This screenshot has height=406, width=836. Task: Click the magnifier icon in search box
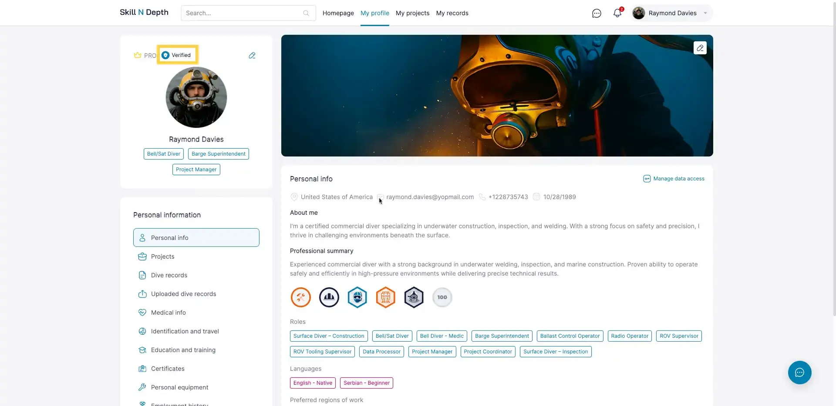coord(306,13)
